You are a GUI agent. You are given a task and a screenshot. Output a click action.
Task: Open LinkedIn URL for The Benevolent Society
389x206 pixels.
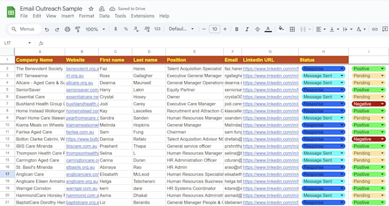pos(271,69)
